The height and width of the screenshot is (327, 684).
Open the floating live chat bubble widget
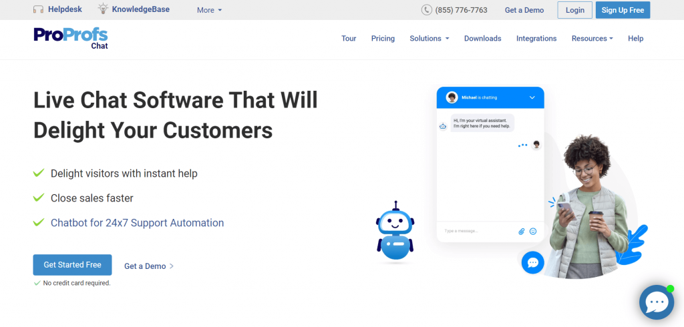click(657, 302)
